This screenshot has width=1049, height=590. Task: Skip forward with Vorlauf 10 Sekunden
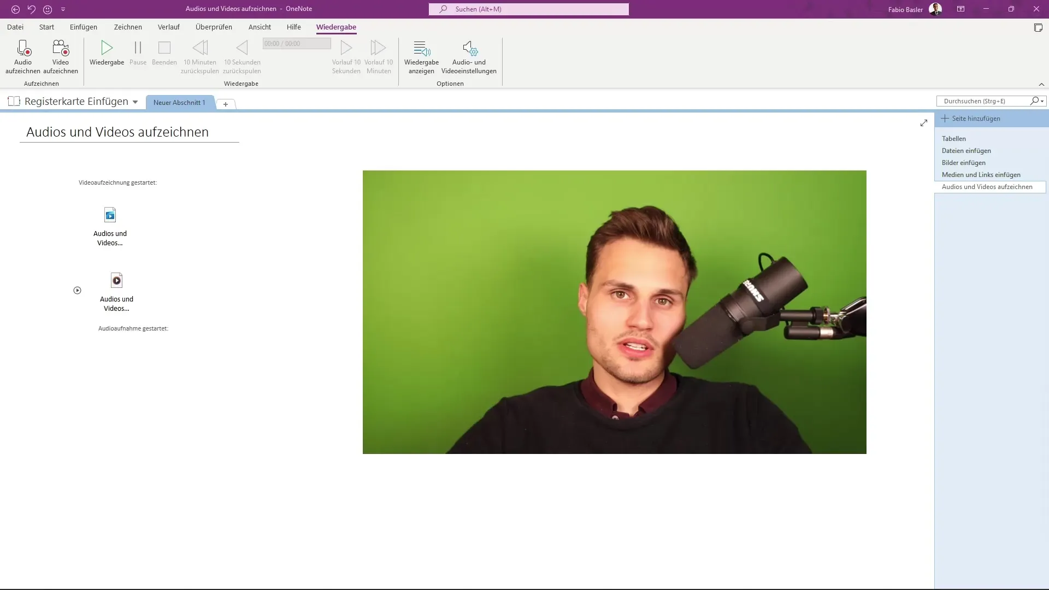[346, 57]
